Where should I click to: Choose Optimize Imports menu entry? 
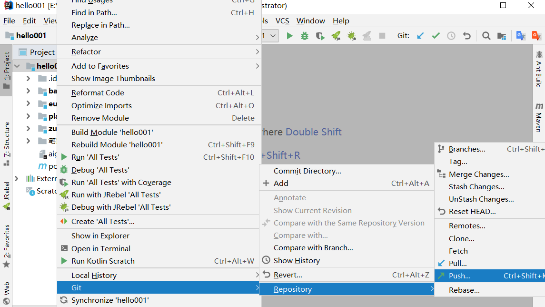159,105
